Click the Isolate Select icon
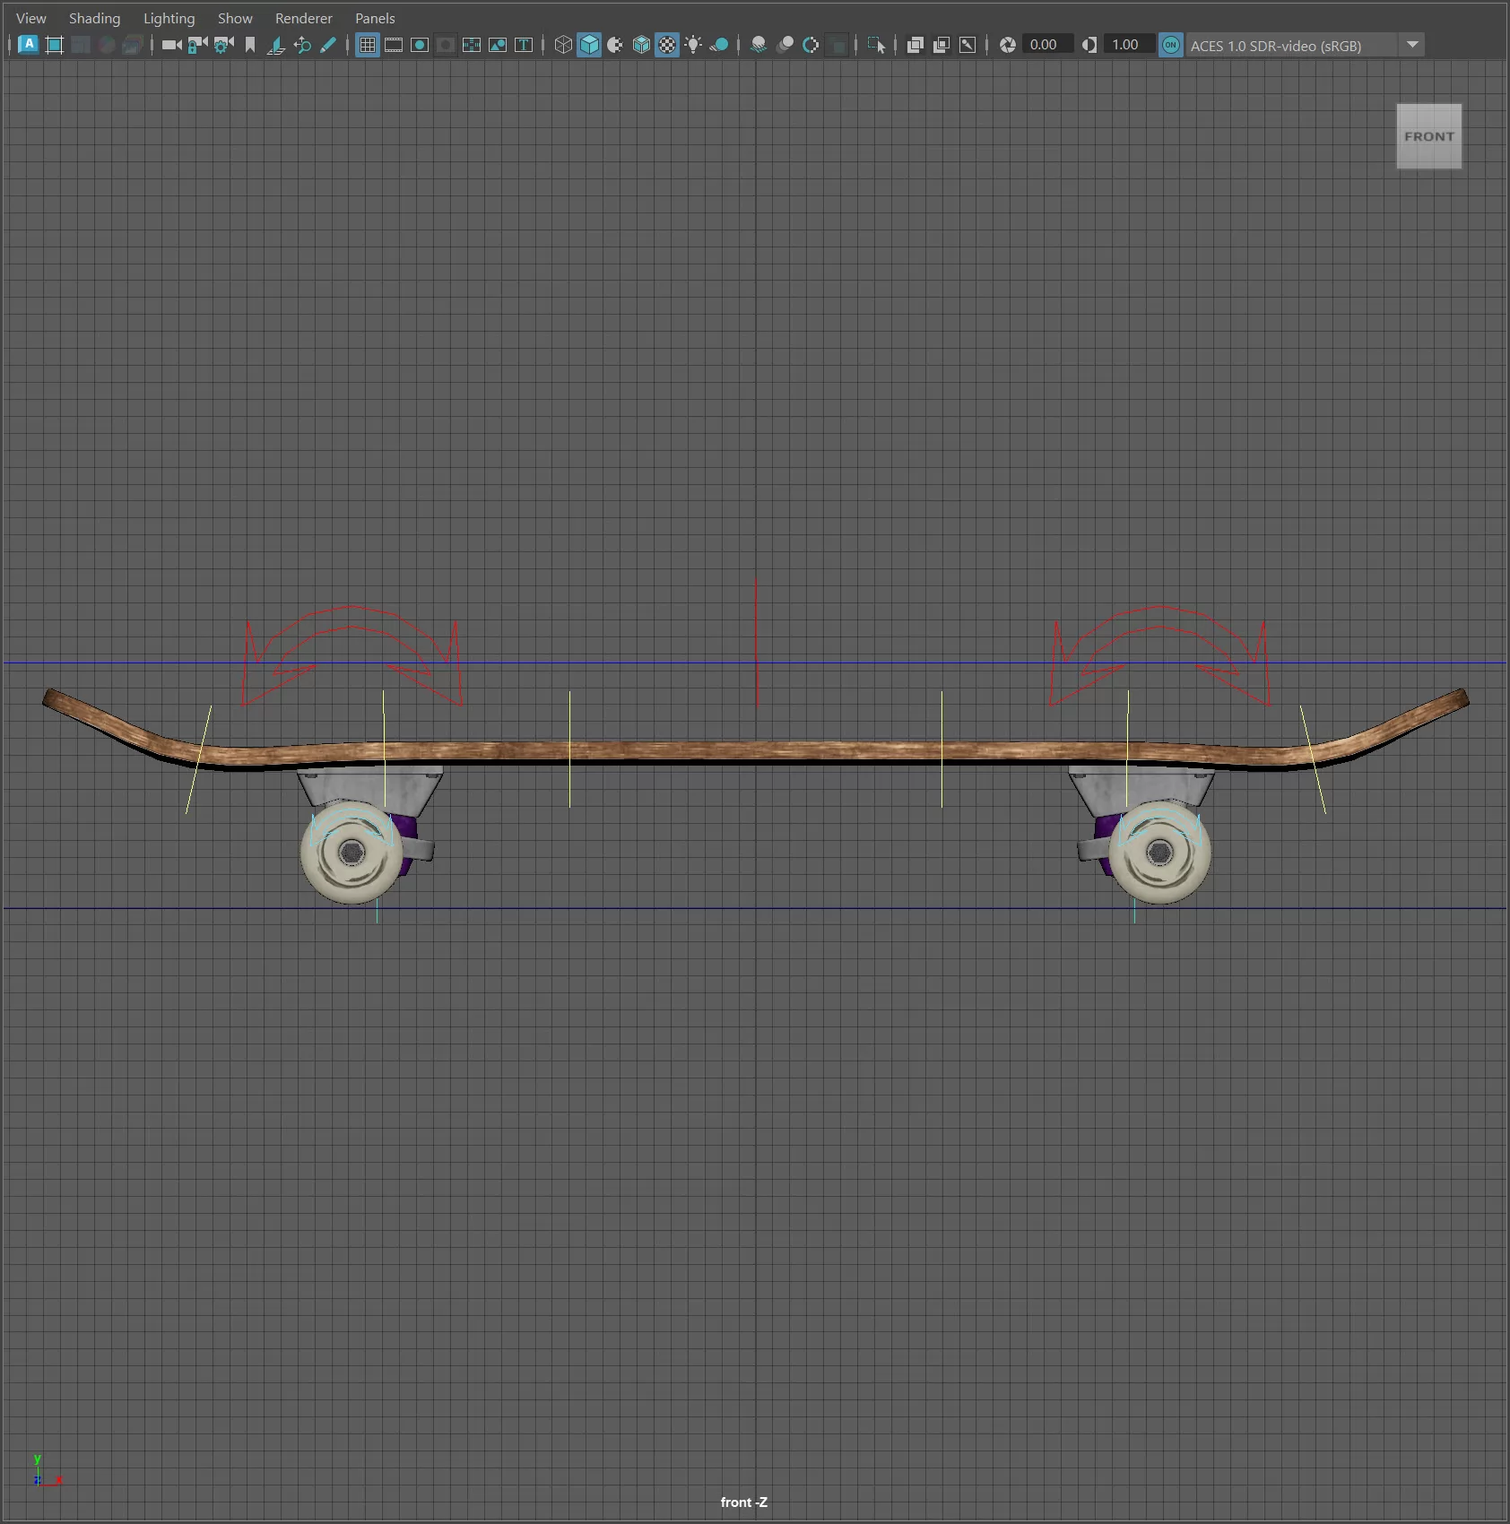This screenshot has height=1524, width=1510. (x=876, y=45)
